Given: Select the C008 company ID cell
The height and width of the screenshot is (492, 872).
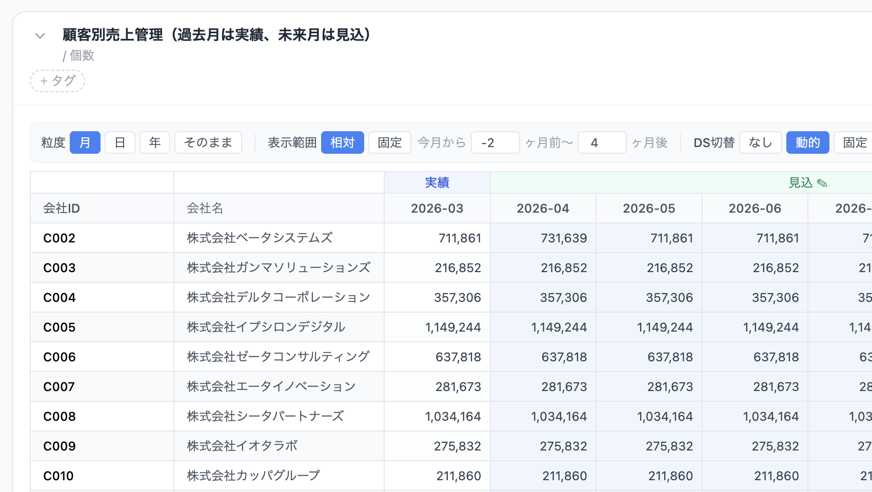Looking at the screenshot, I should (102, 416).
